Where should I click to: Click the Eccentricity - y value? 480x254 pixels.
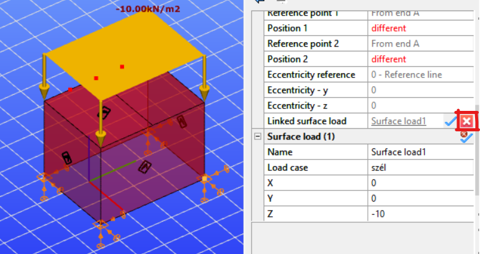point(420,90)
